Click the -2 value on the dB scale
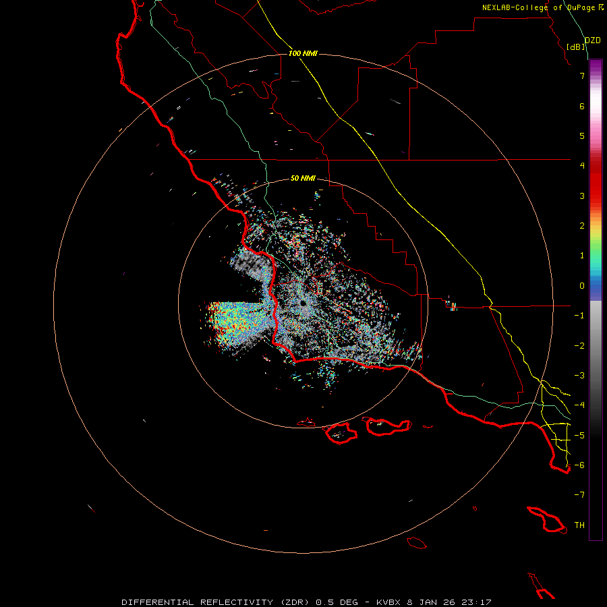 pos(579,346)
